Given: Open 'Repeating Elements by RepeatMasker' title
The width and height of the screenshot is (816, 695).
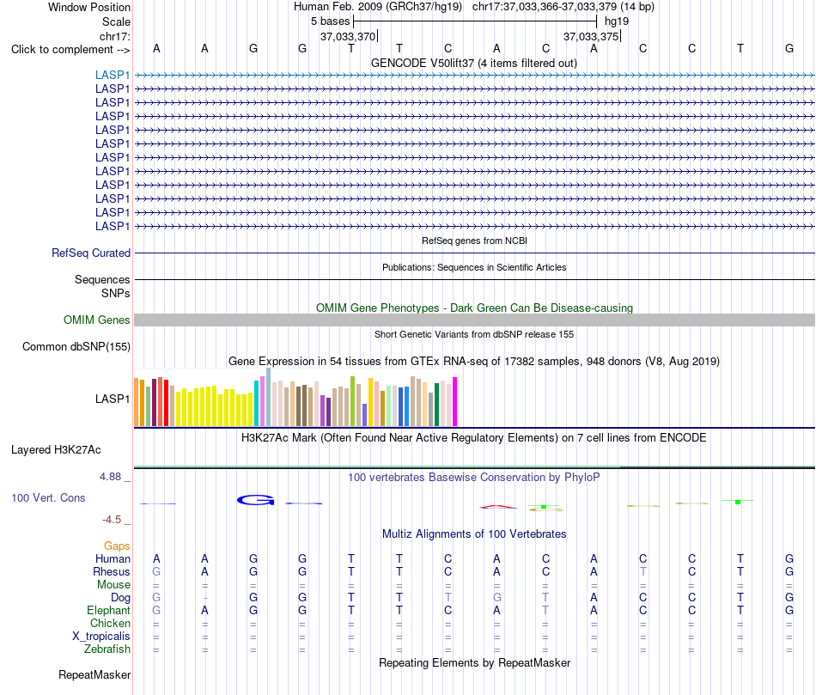Looking at the screenshot, I should (x=474, y=662).
